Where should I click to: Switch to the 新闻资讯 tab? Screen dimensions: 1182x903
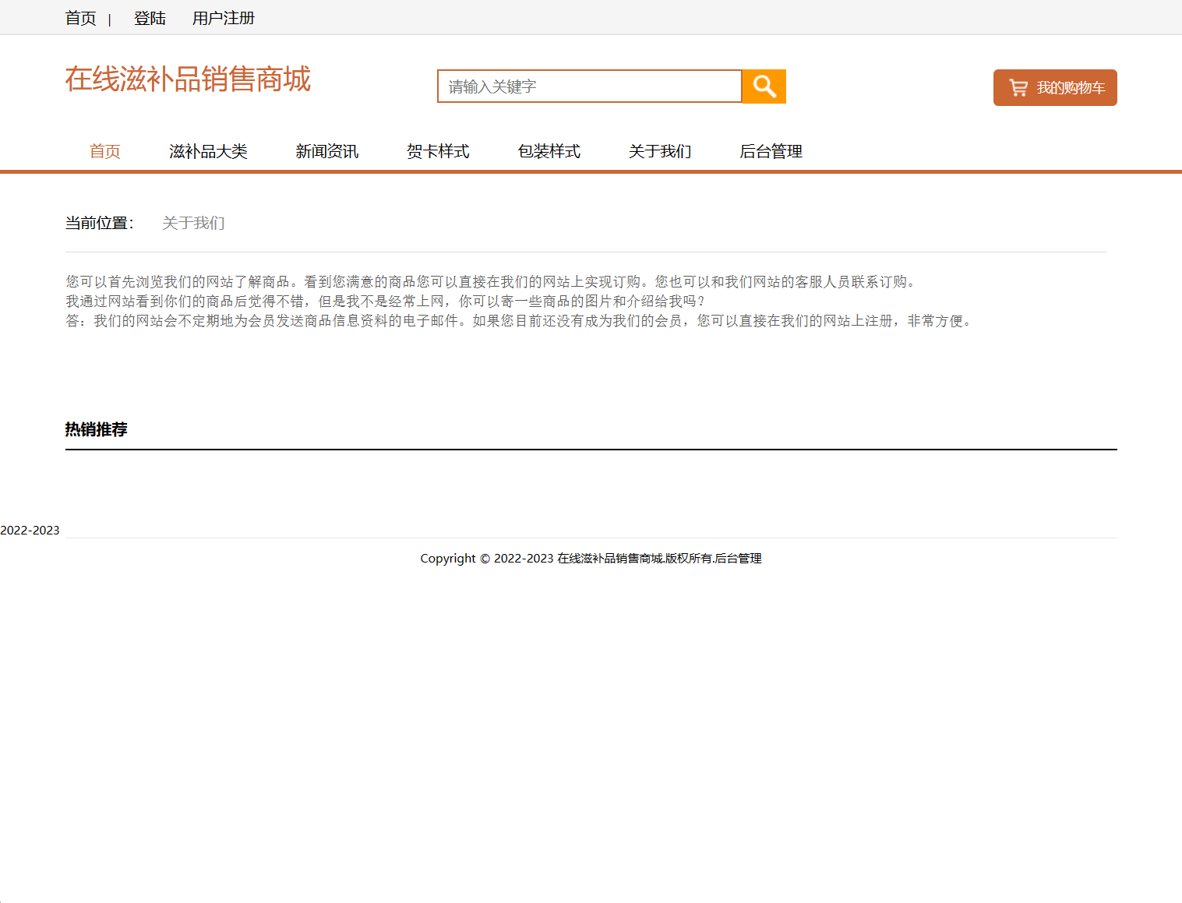click(326, 151)
